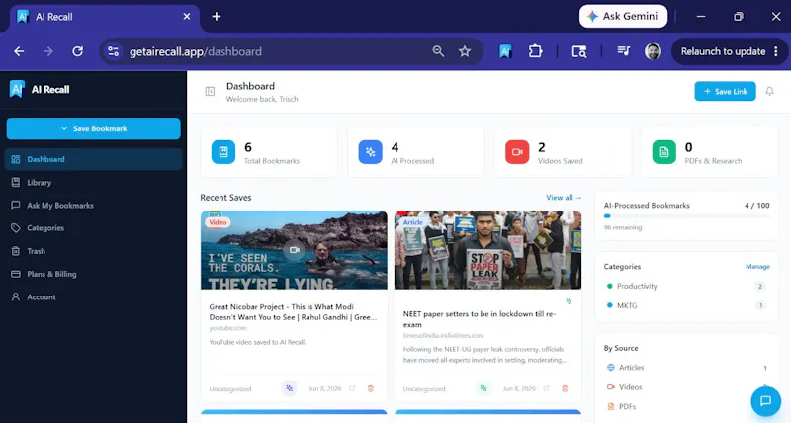Open site information icon in address bar
This screenshot has width=791, height=423.
point(113,51)
